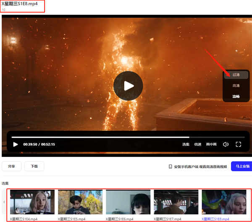Open the X星期三S1E4.mp4 thumbnail
This screenshot has width=252, height=222.
click(x=32, y=202)
